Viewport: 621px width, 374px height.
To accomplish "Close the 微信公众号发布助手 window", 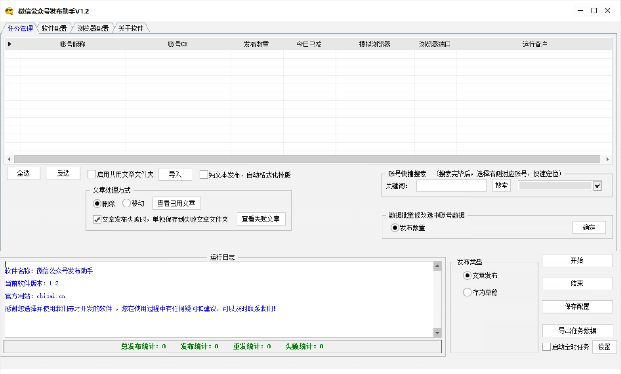I will (608, 11).
